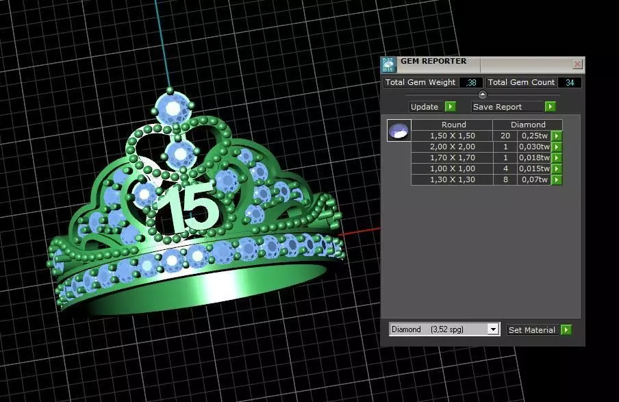Screen dimensions: 619x402
Task: Click the green arrow next to Save Report
Action: click(551, 107)
